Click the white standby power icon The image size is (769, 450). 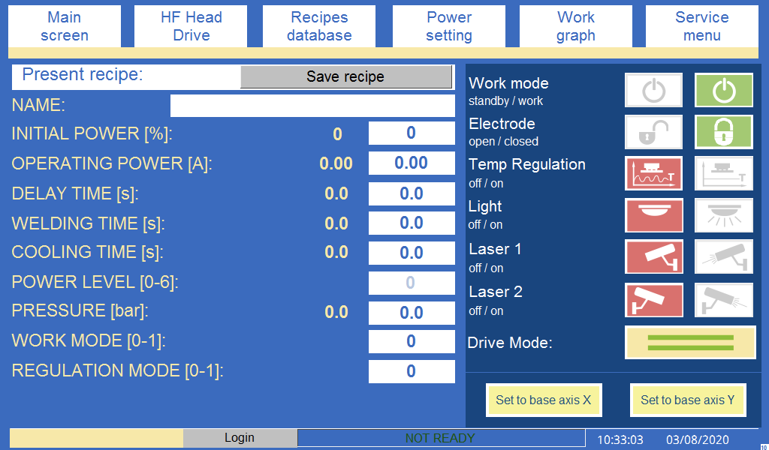coord(654,91)
